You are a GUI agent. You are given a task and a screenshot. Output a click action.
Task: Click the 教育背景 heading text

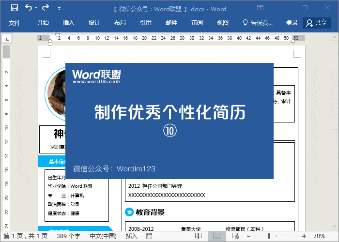[x=150, y=212]
